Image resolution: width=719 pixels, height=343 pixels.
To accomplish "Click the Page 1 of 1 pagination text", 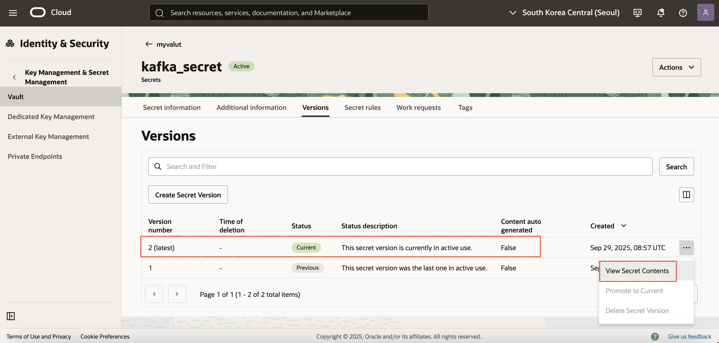I will click(x=250, y=294).
